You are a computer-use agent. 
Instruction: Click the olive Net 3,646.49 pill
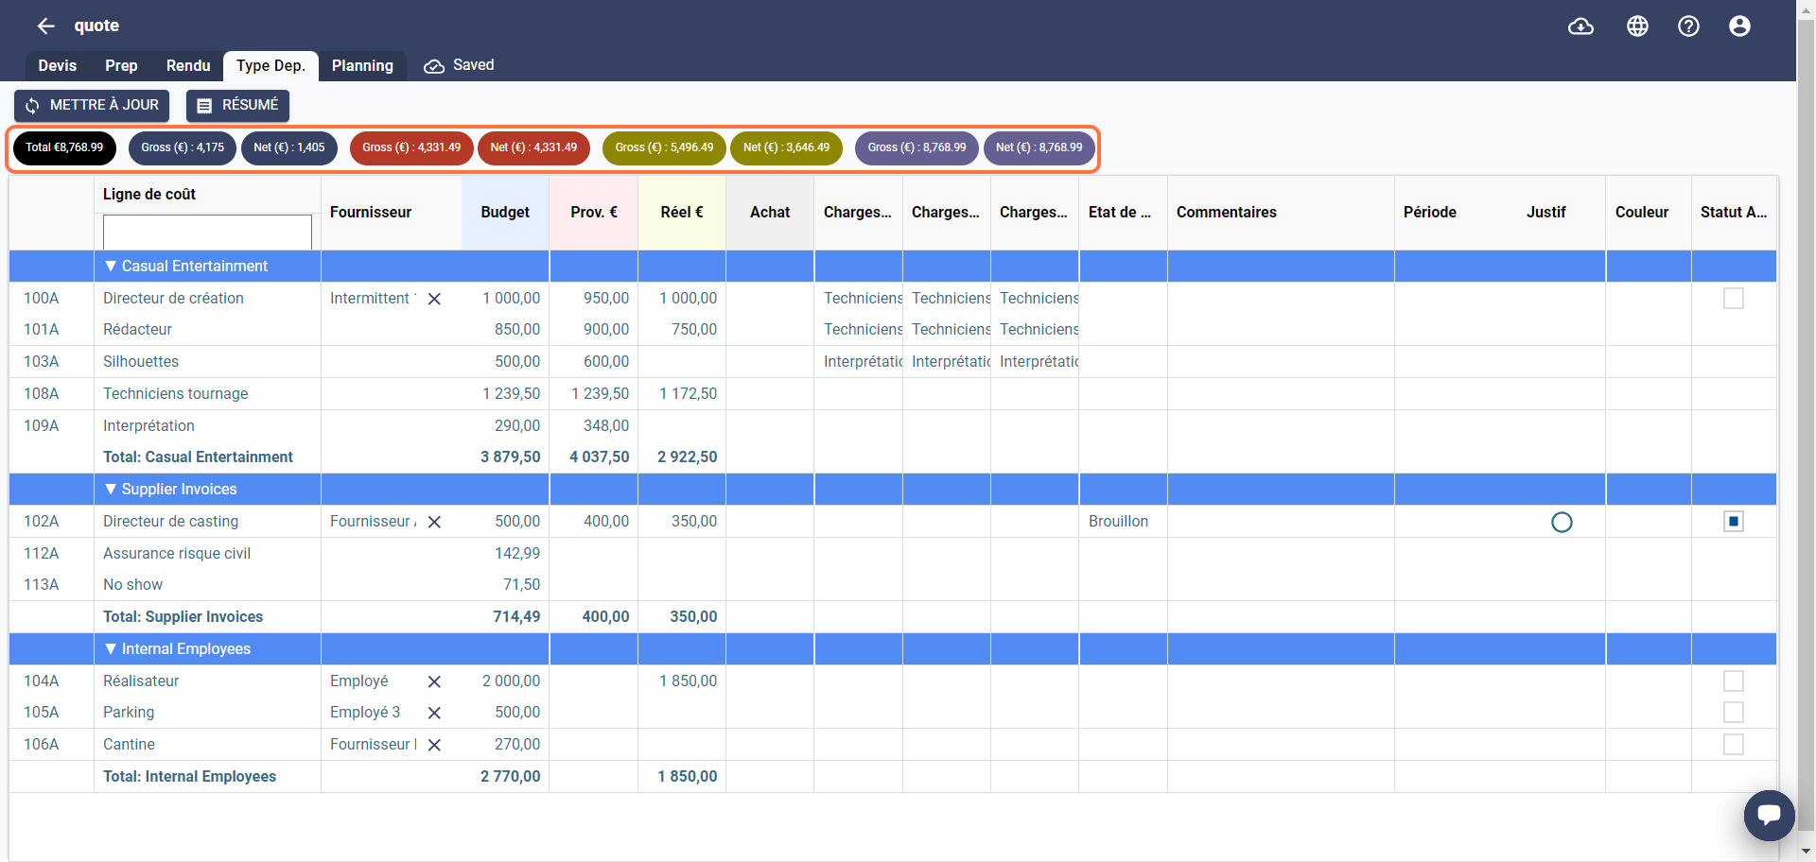(x=786, y=148)
